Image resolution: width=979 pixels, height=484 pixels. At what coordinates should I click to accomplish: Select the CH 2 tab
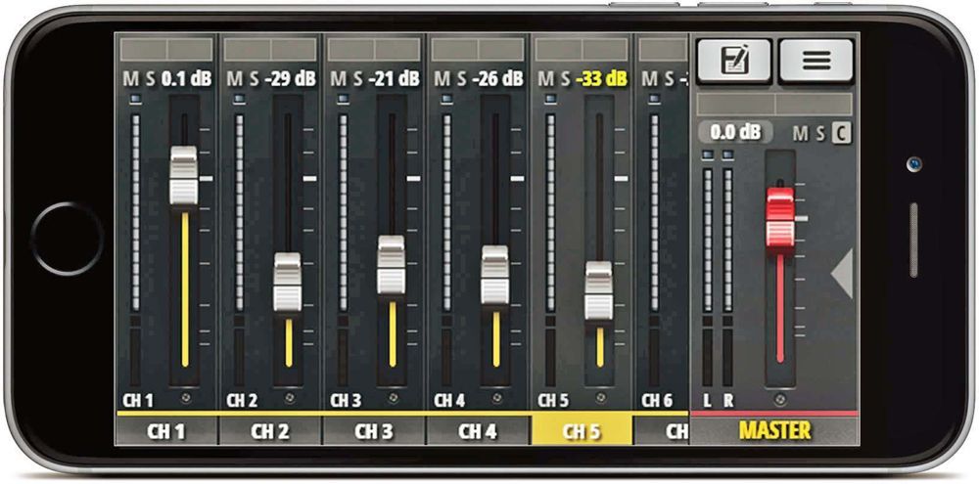[x=269, y=430]
